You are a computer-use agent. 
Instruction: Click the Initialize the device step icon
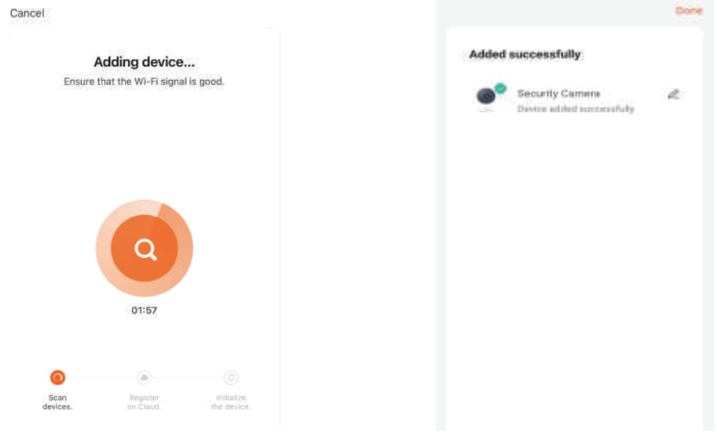(x=231, y=377)
